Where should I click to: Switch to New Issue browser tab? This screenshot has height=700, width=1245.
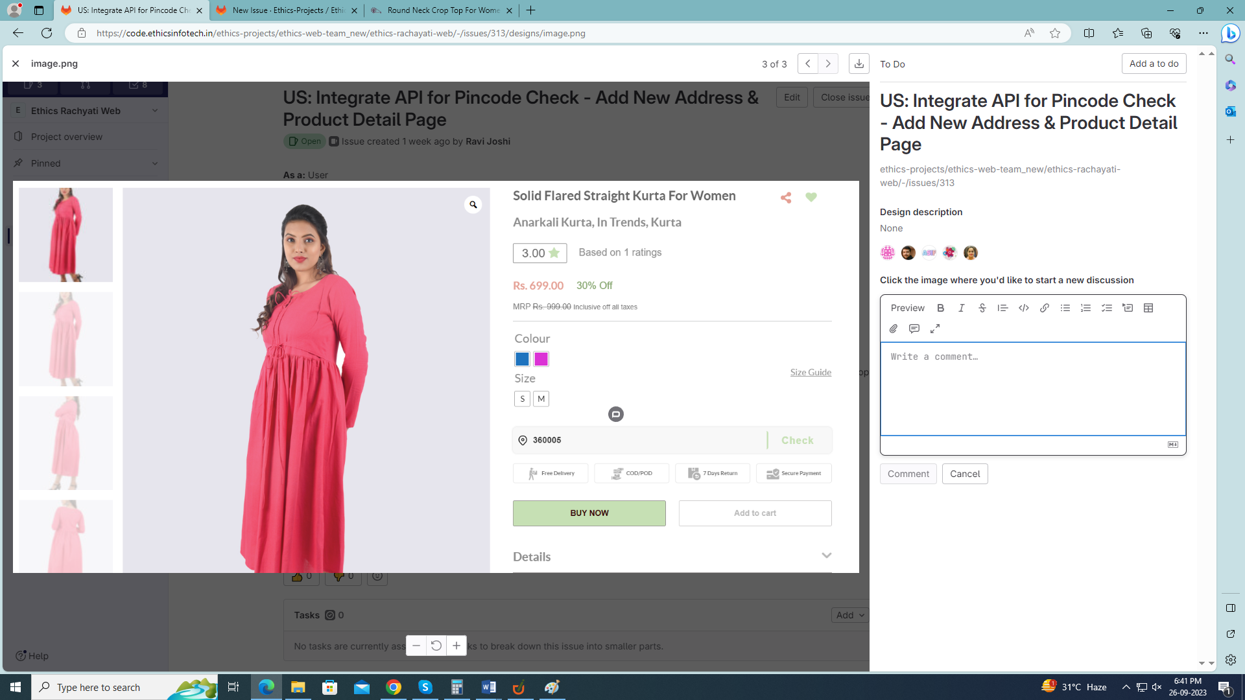(287, 10)
